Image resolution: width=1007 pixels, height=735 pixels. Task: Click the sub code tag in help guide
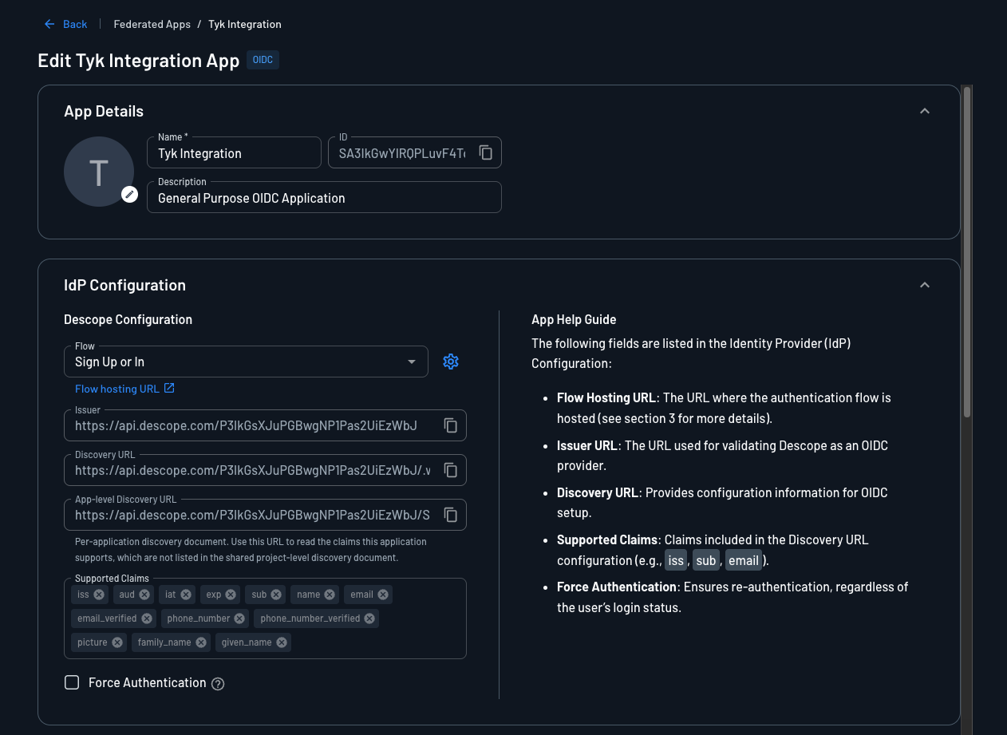(x=706, y=560)
